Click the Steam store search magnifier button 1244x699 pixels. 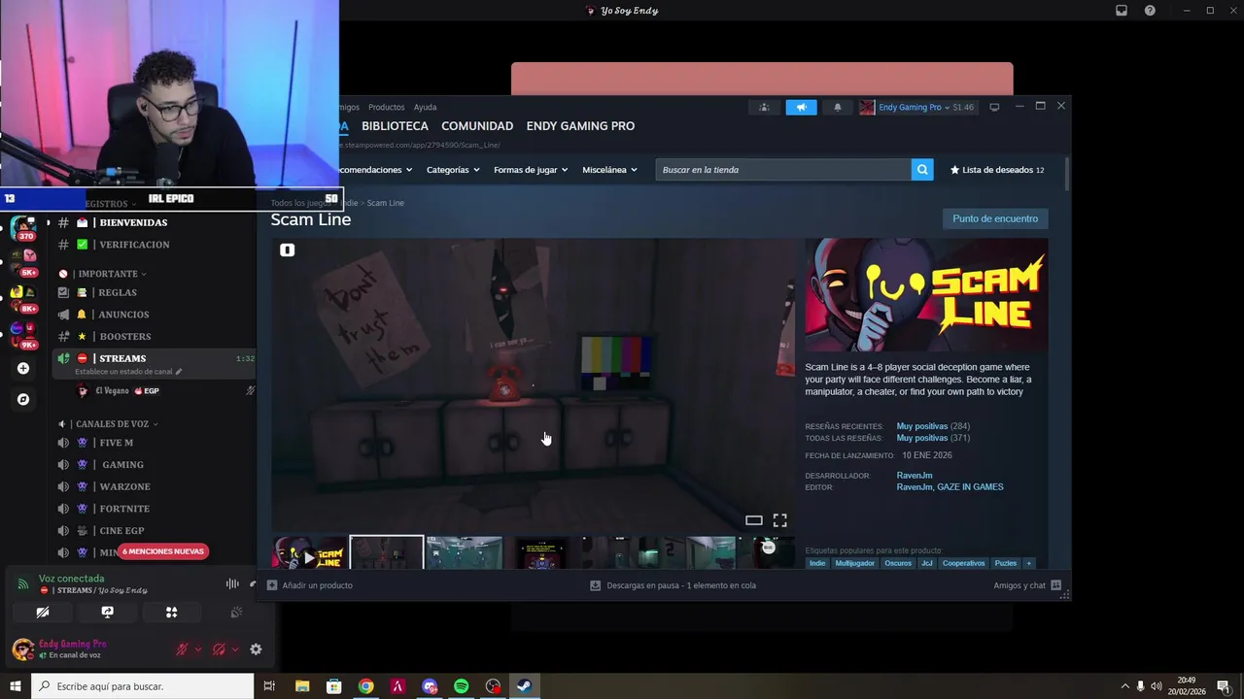[922, 170]
